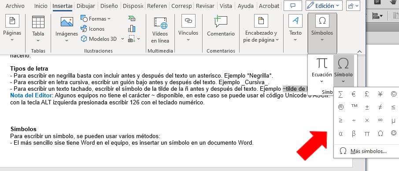Open the screenshot (Captura) dropdown
This screenshot has width=399, height=171.
click(134, 39)
